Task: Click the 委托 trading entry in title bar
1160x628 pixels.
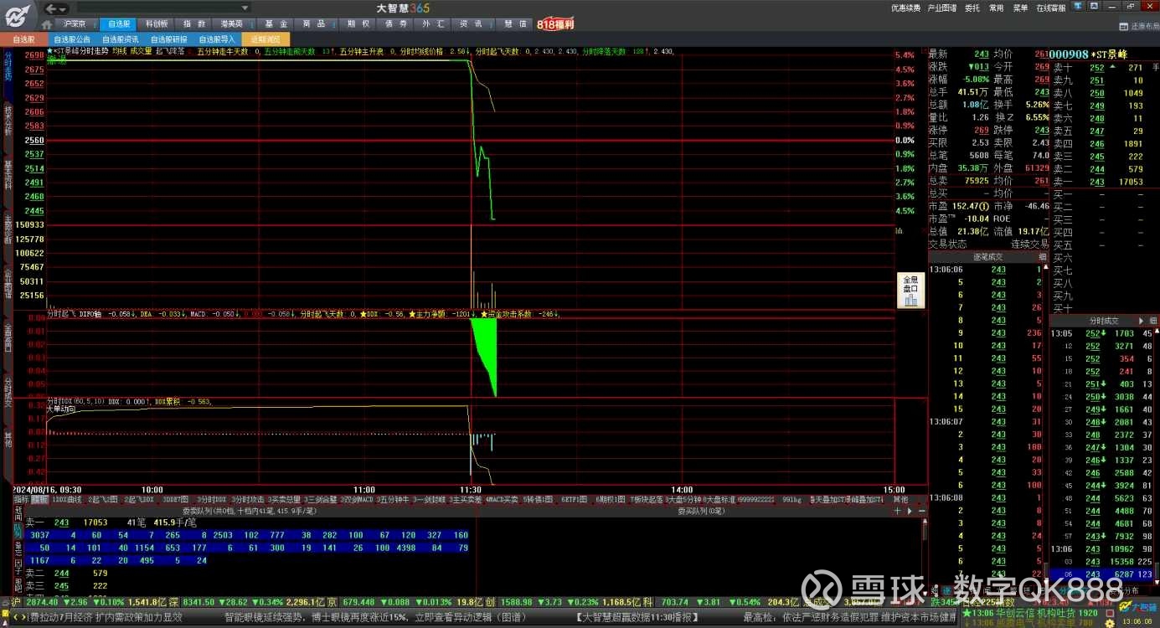Action: click(x=972, y=8)
